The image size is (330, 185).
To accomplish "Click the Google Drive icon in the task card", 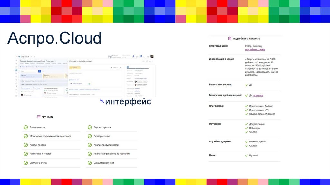I will point(89,84).
